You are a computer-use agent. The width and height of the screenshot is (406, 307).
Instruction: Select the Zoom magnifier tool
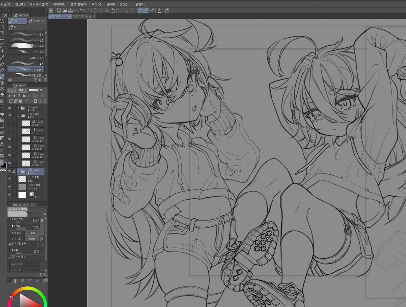click(x=2, y=21)
